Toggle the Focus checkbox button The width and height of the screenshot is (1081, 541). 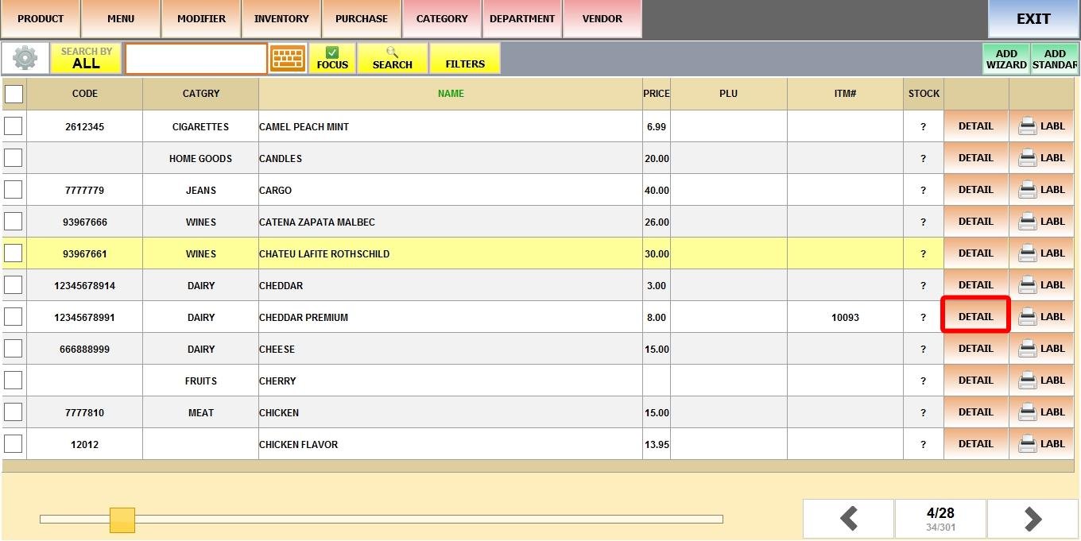click(x=332, y=59)
